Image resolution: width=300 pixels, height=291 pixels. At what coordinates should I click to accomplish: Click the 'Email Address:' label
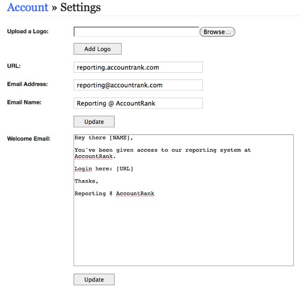27,84
